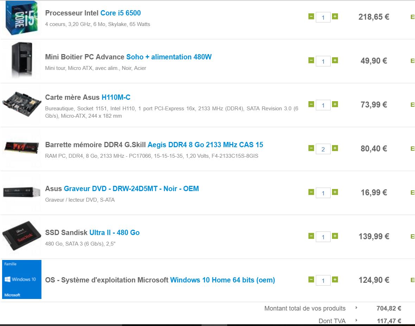Click the Sandisk SSD thumbnail
This screenshot has height=326, width=415.
(x=22, y=236)
